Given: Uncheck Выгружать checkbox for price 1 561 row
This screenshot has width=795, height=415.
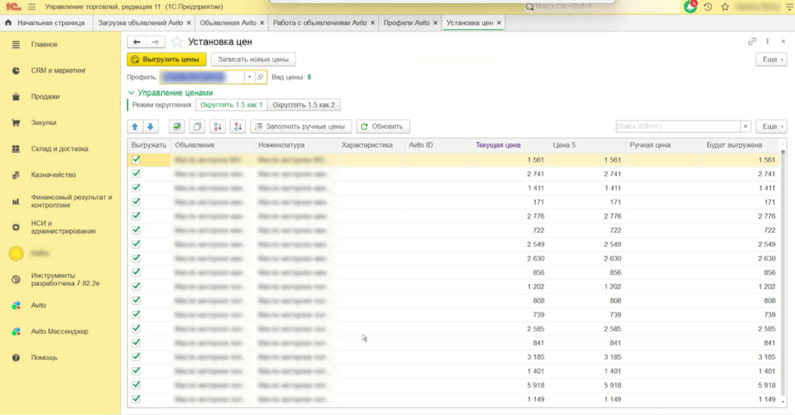Looking at the screenshot, I should (x=137, y=160).
